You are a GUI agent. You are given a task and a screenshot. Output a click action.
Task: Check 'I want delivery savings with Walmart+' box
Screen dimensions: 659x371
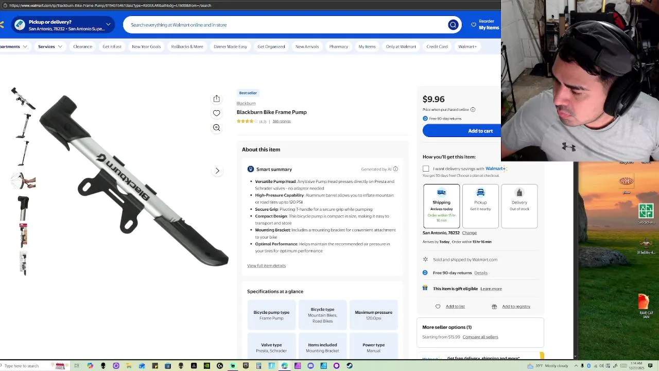426,168
